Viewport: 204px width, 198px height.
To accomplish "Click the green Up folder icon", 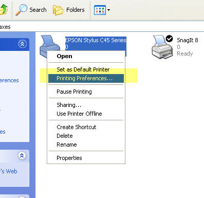I will [4, 9].
